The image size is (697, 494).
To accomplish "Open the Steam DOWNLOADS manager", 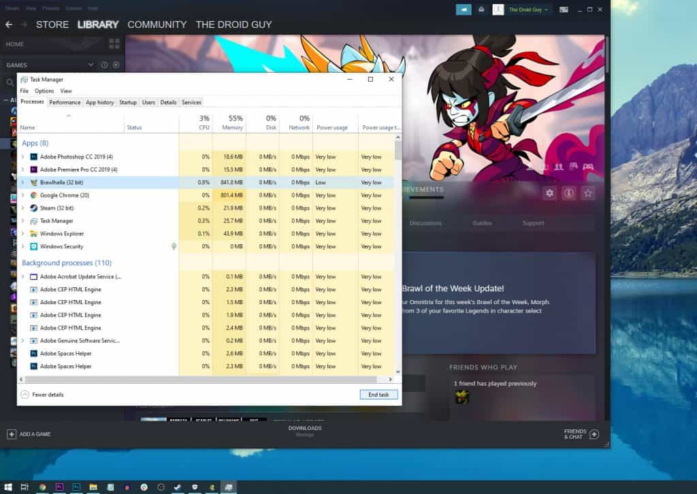I will pos(305,428).
